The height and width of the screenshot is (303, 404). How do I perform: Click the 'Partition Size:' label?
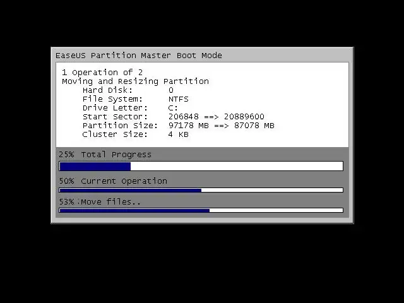[120, 126]
